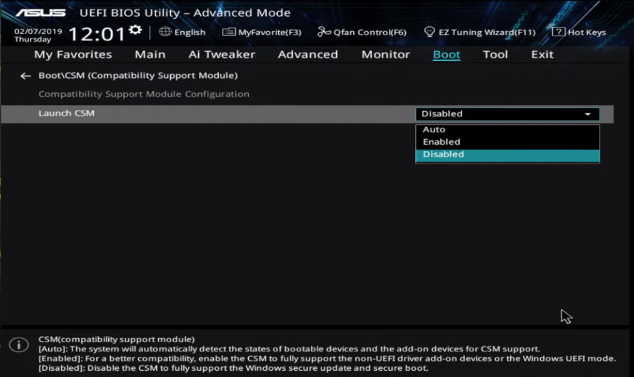Show the Hot Keys label
Screen dimensions: 634x377
(x=586, y=32)
